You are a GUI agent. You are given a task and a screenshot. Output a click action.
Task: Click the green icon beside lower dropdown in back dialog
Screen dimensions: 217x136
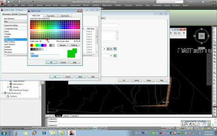coord(115,56)
